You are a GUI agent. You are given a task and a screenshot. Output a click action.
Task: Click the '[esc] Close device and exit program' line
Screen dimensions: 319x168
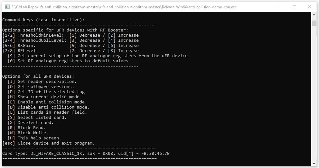pos(48,143)
